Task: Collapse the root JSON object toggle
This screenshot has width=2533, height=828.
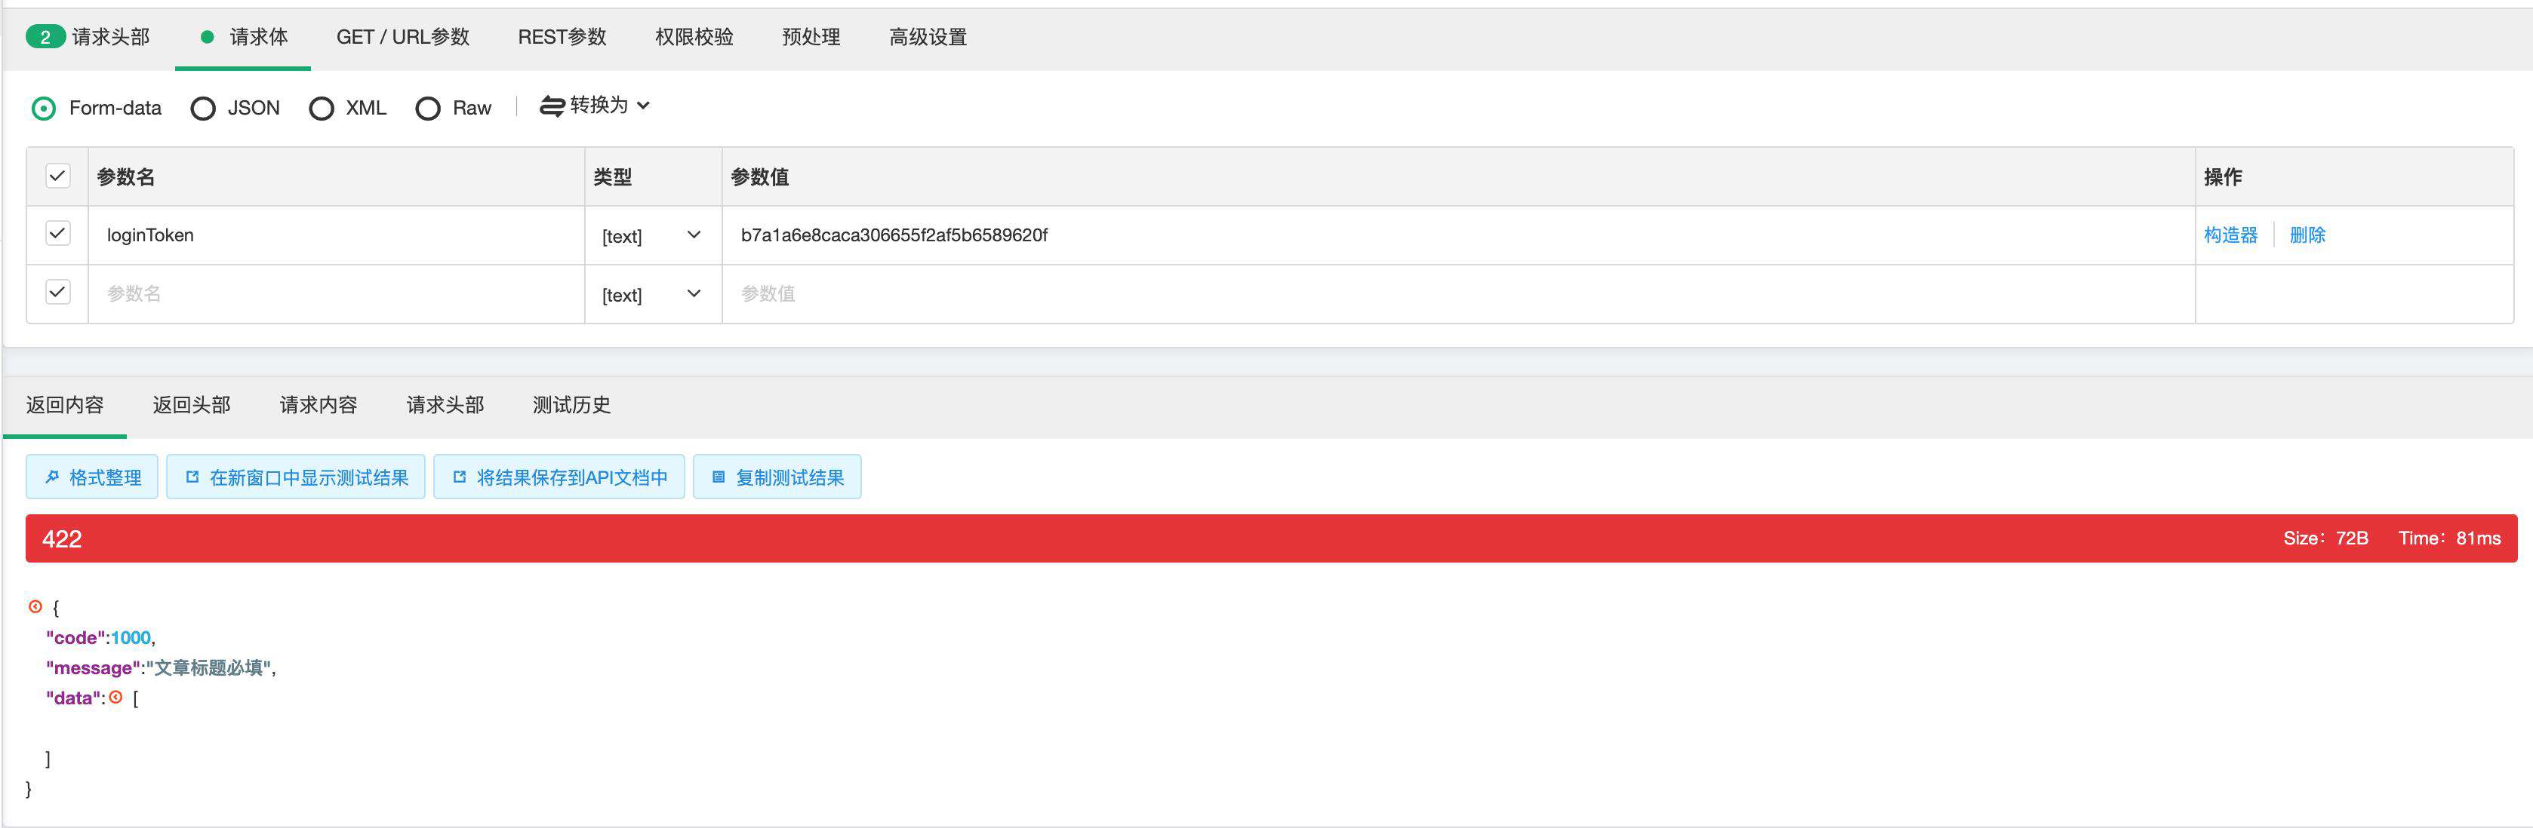Action: pyautogui.click(x=35, y=607)
